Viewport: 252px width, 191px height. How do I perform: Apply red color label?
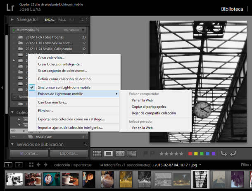[190, 154]
